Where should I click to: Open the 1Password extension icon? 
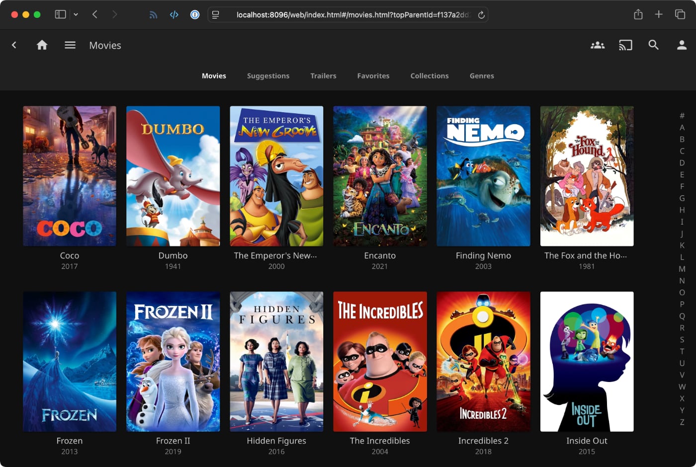coord(195,15)
